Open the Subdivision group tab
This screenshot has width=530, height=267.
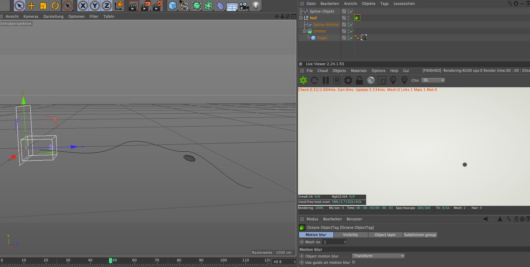point(420,235)
